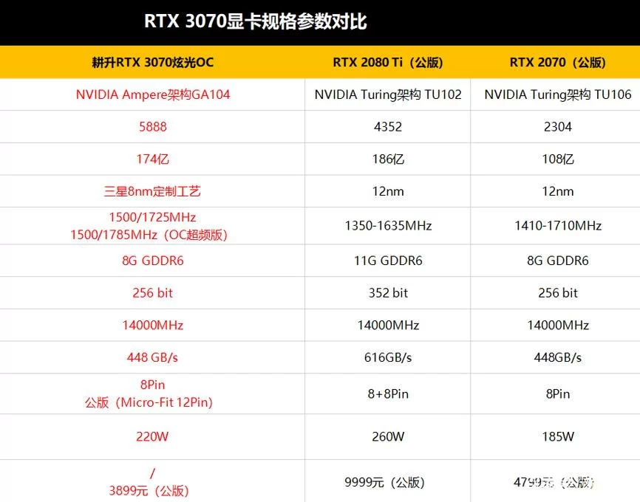This screenshot has width=640, height=502.
Task: Select "8G GDDR6" in the 耕升RTX 3070 column
Action: coord(153,261)
